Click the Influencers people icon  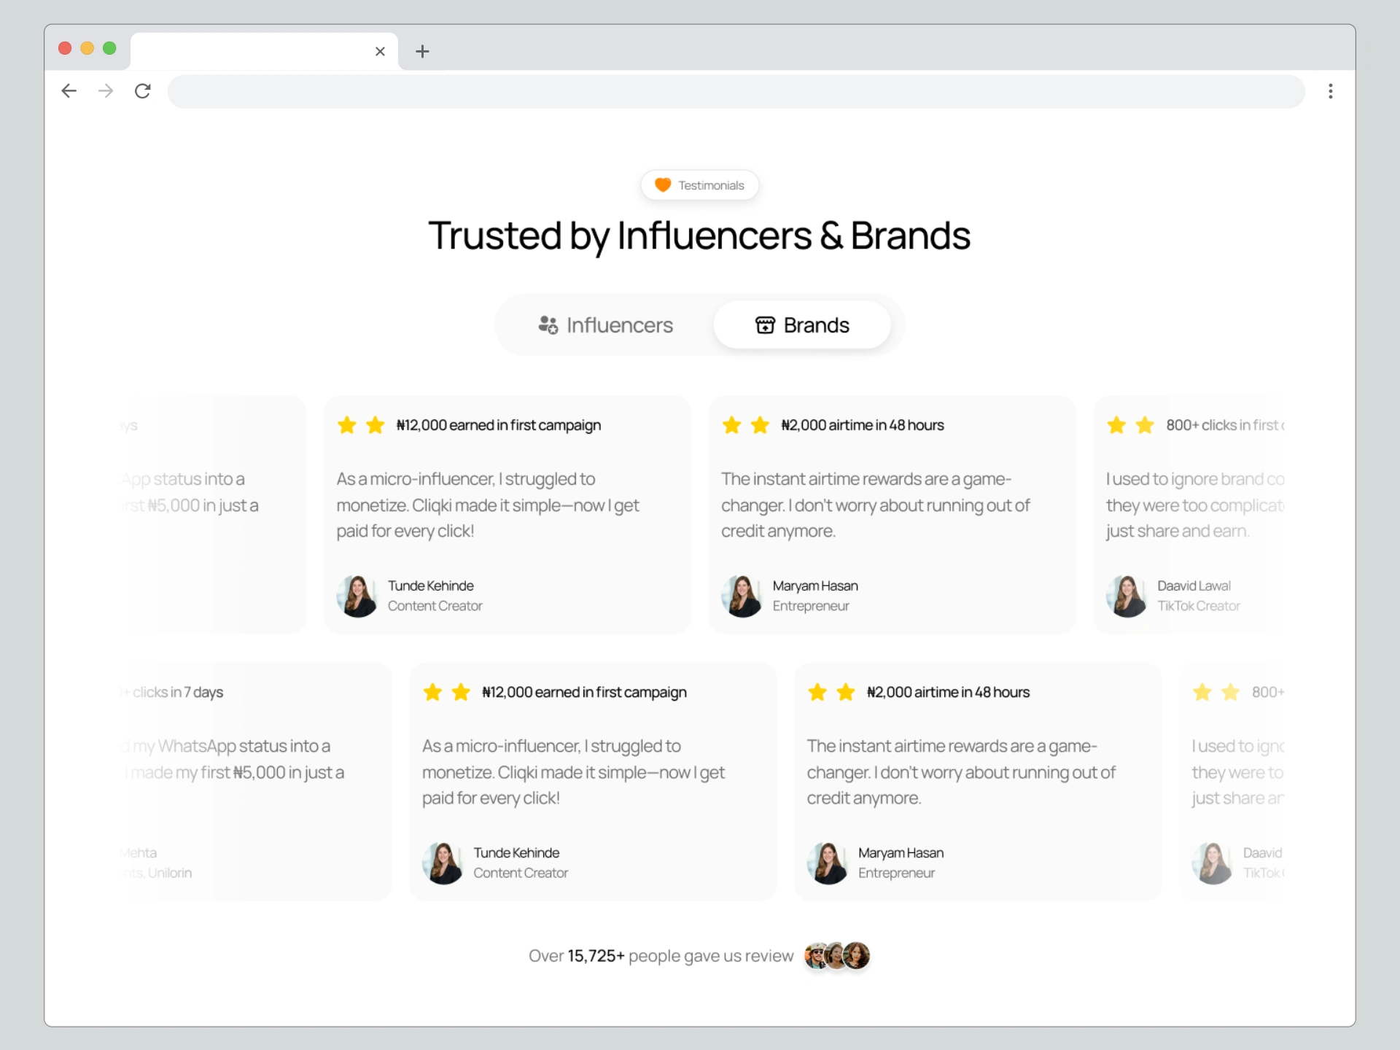coord(548,324)
